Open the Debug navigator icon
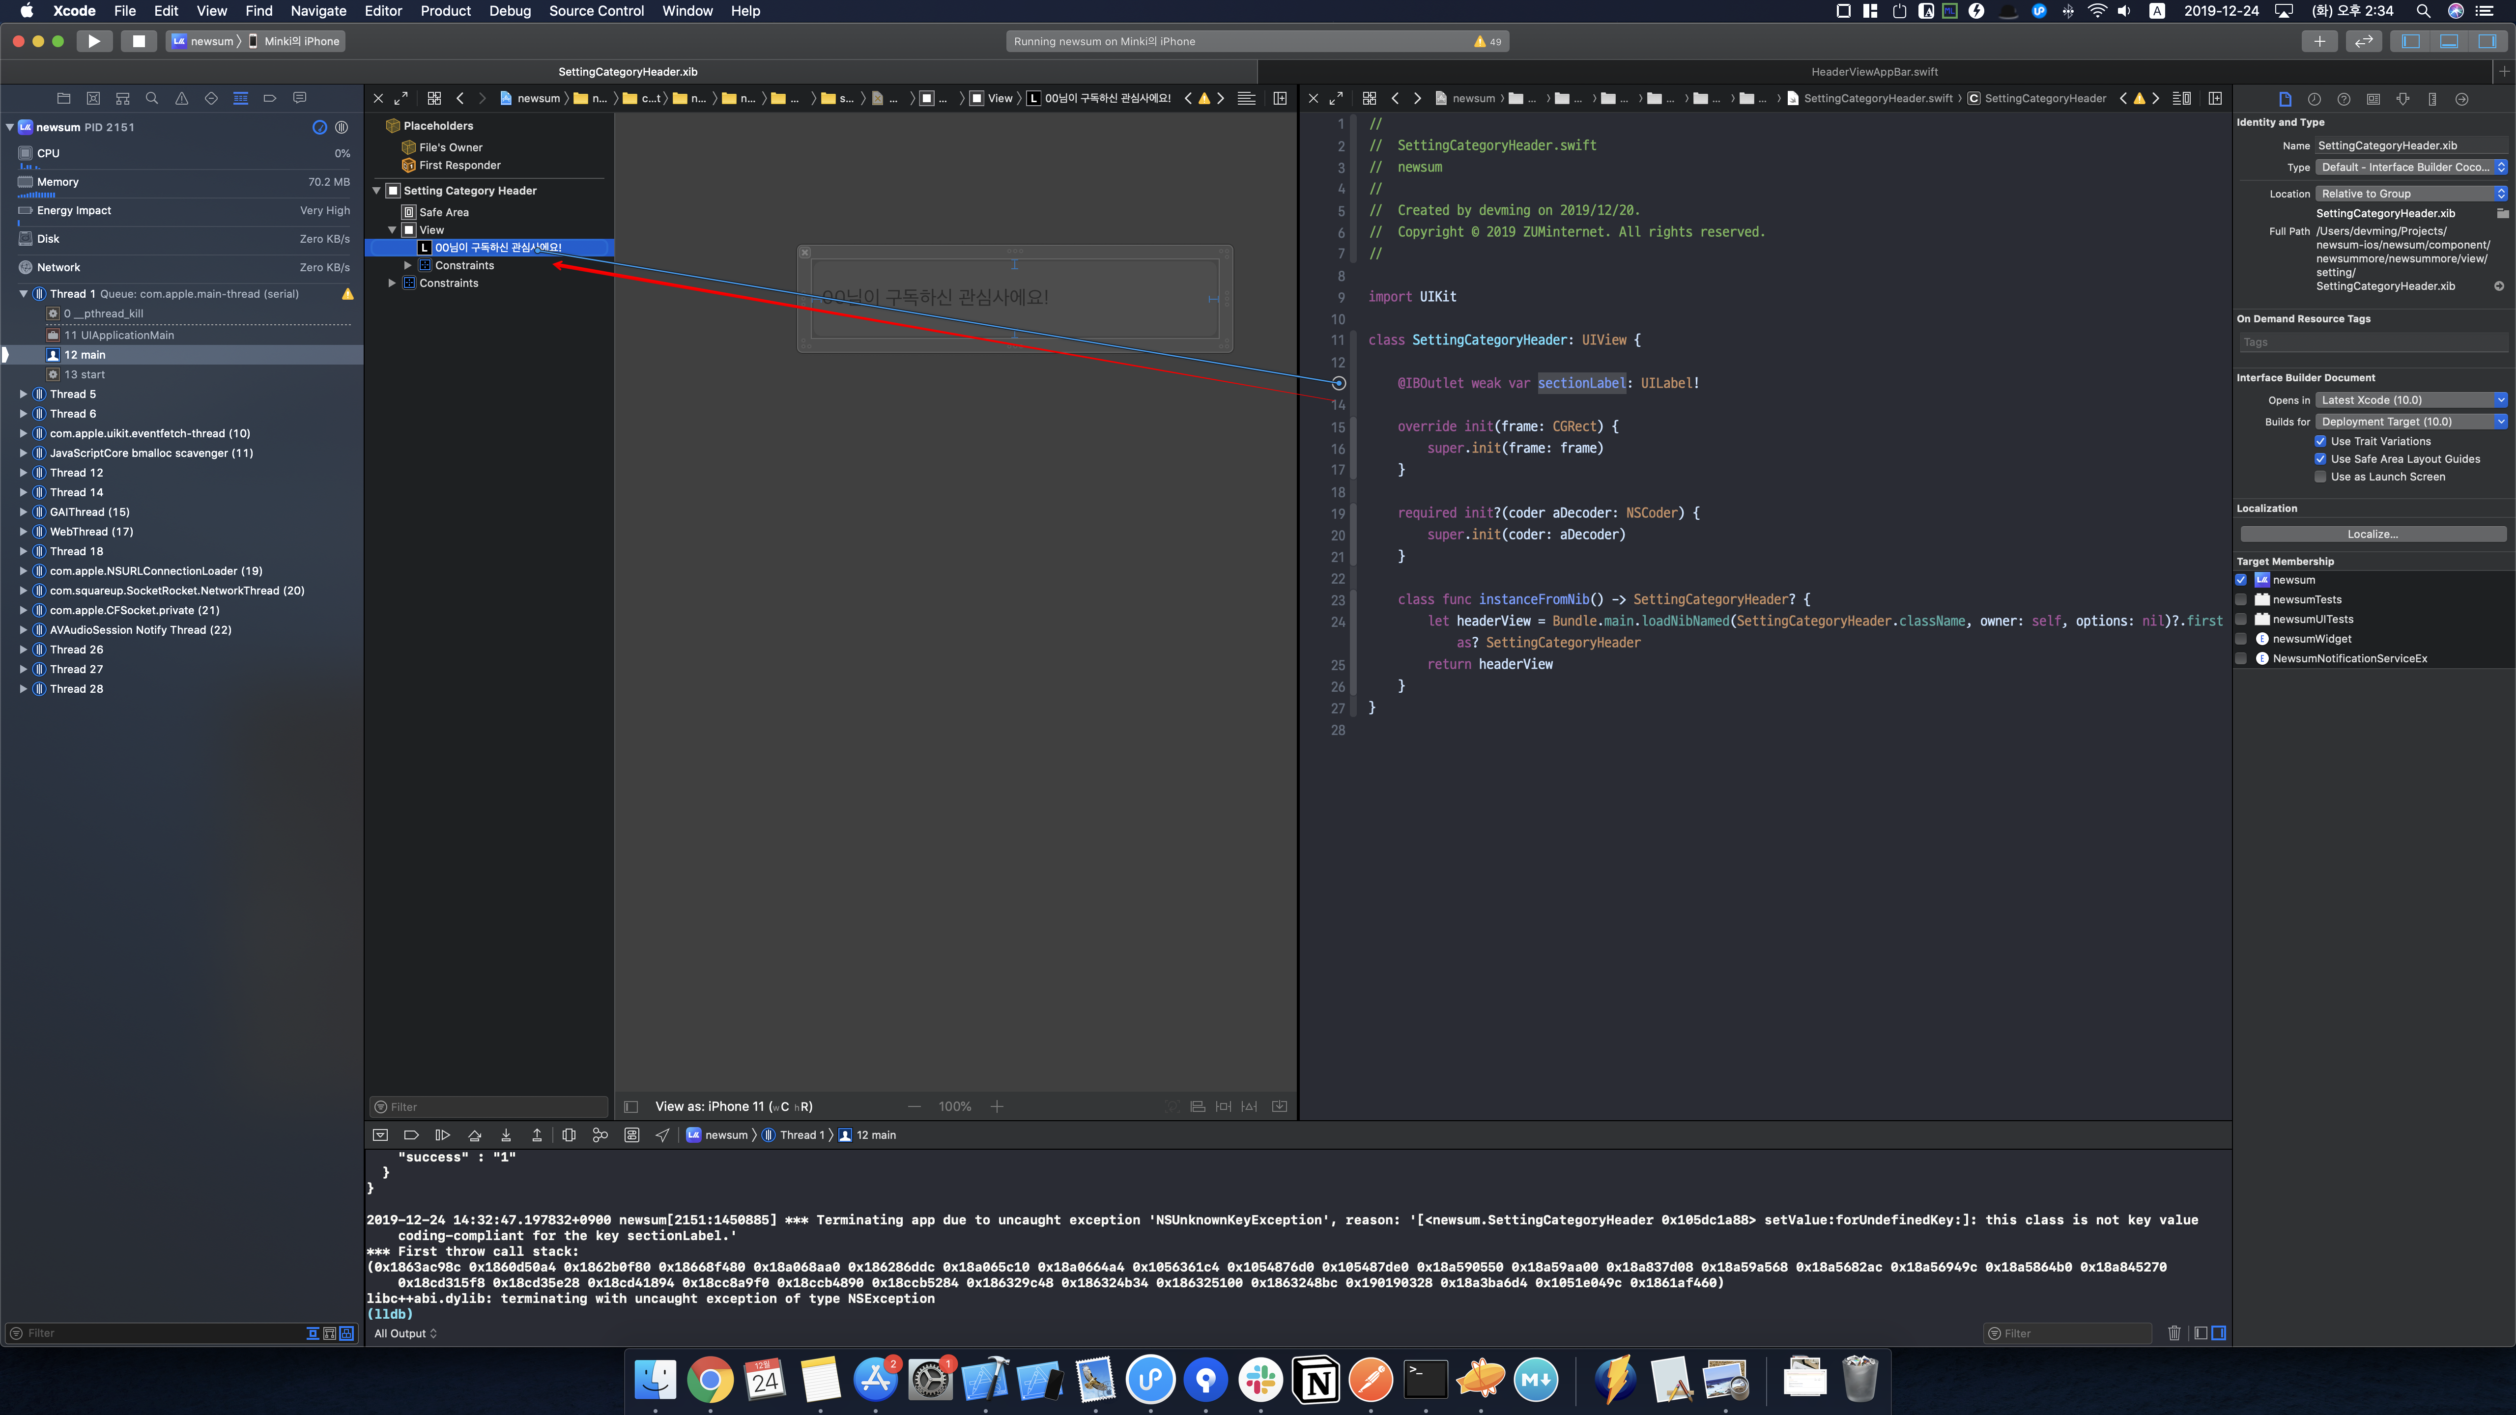This screenshot has width=2516, height=1415. (x=240, y=98)
